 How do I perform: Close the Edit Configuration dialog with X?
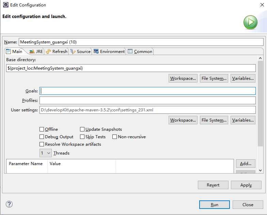(262, 5)
